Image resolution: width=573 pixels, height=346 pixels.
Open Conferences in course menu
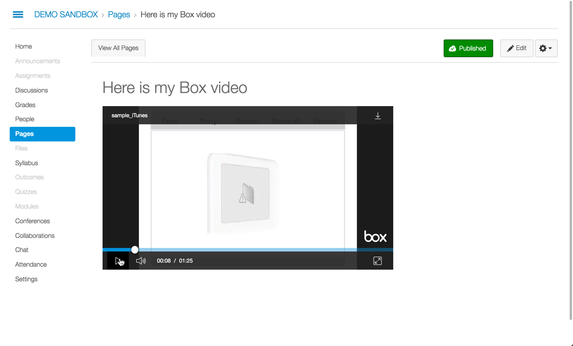pyautogui.click(x=32, y=221)
